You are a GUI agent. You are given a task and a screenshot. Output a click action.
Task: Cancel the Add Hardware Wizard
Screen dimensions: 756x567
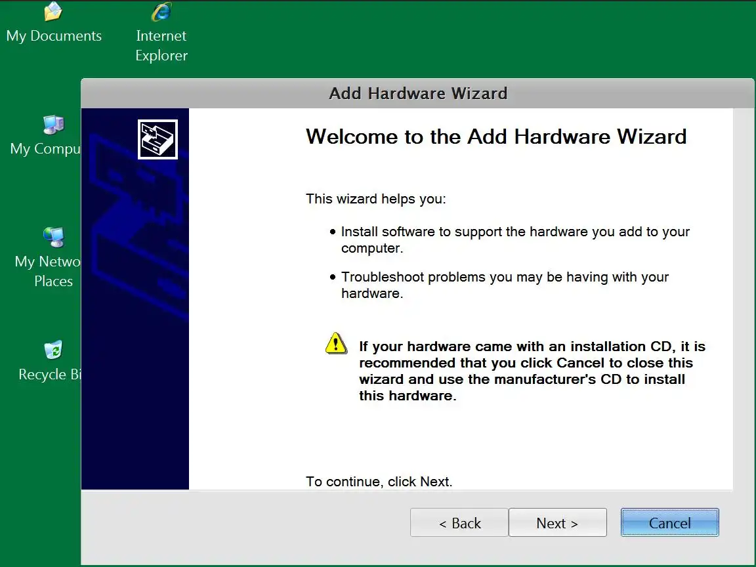669,522
